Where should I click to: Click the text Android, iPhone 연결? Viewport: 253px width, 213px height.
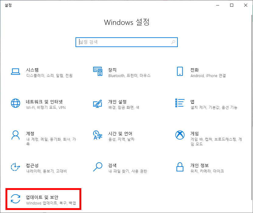pos(208,76)
